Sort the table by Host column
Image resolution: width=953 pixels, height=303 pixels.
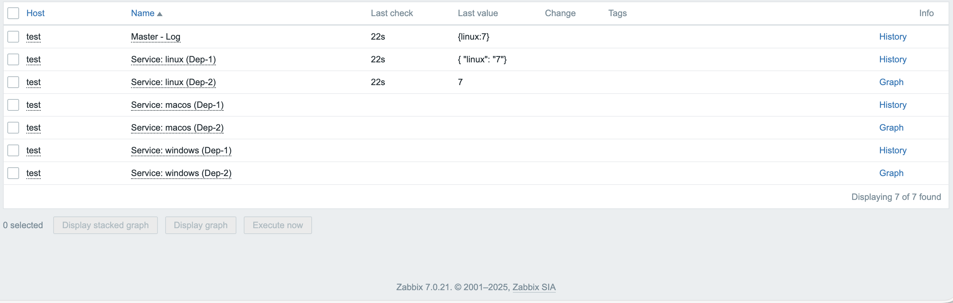click(35, 13)
